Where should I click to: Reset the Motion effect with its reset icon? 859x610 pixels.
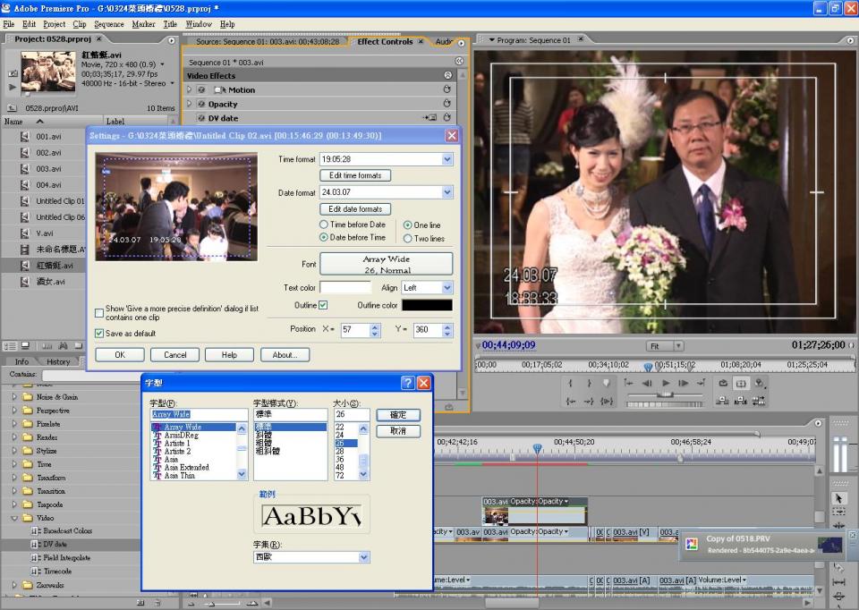click(447, 90)
